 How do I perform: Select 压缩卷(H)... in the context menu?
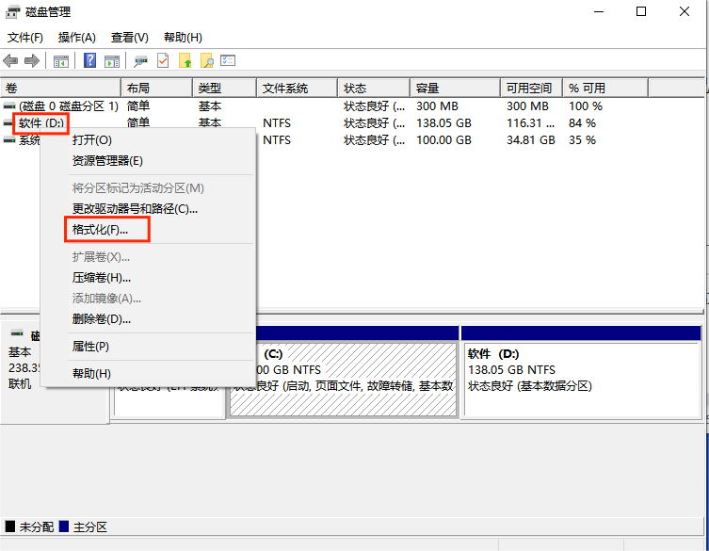click(102, 278)
